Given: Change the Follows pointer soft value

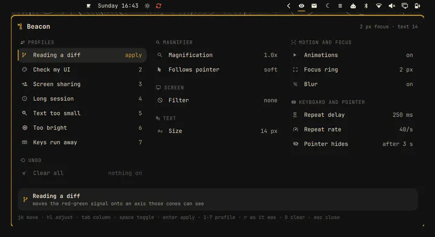Looking at the screenshot, I should pos(271,70).
